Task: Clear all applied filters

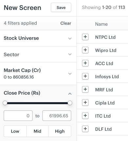Action: click(66, 23)
